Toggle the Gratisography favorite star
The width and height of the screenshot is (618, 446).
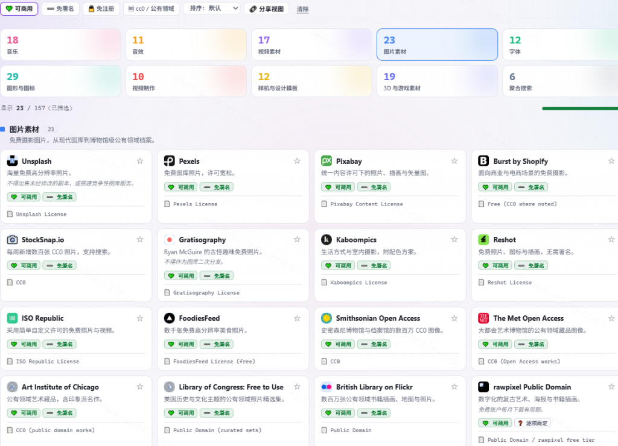point(297,239)
